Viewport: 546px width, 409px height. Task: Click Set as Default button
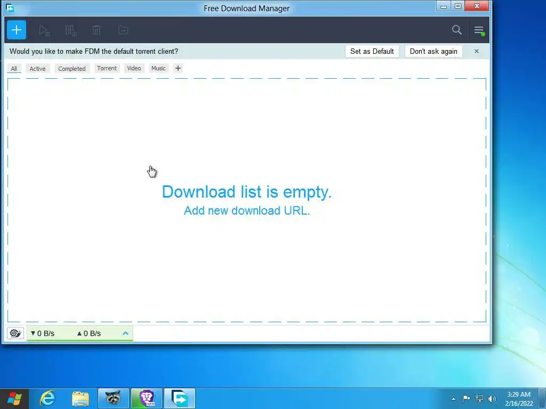(372, 52)
